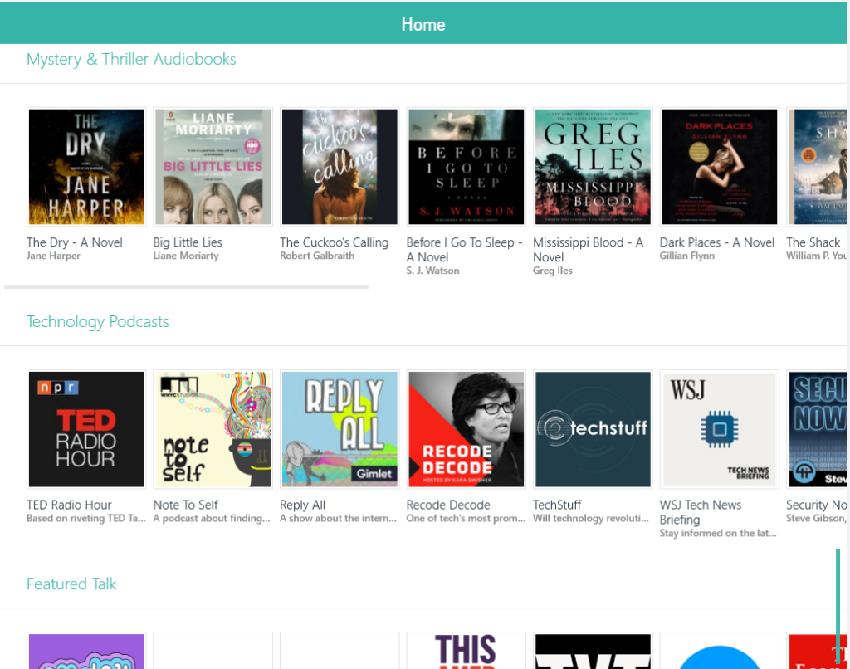
Task: Click 'Reply All' title text
Action: (302, 505)
